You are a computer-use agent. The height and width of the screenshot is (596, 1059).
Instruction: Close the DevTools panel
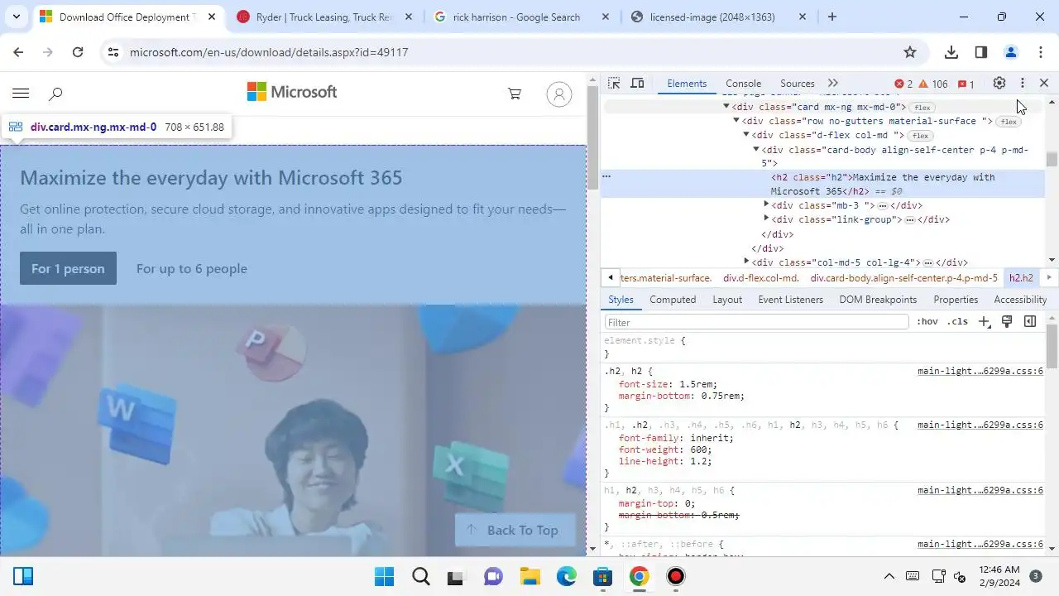coord(1044,83)
